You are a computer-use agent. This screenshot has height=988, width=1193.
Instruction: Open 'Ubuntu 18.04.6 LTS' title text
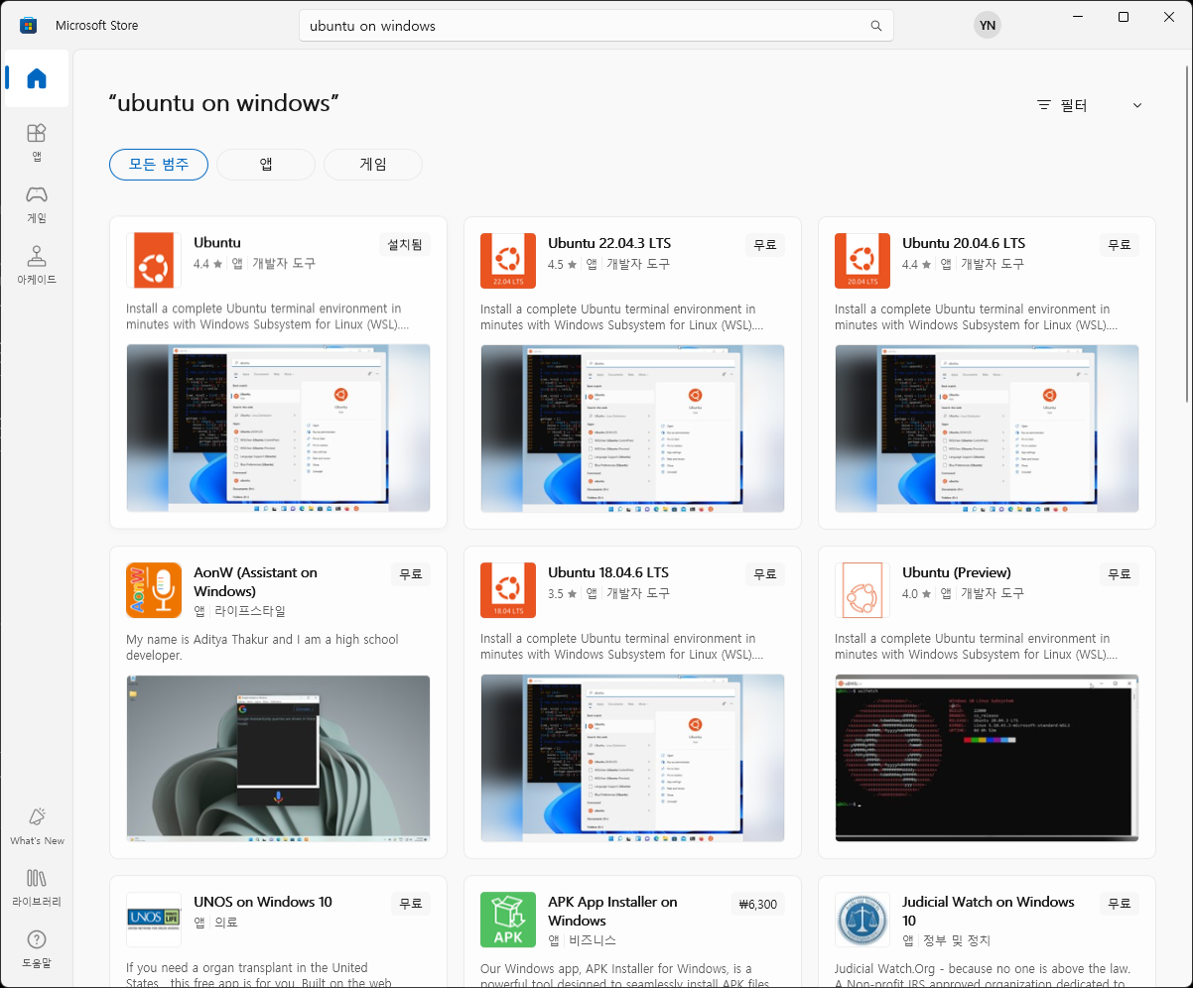608,572
